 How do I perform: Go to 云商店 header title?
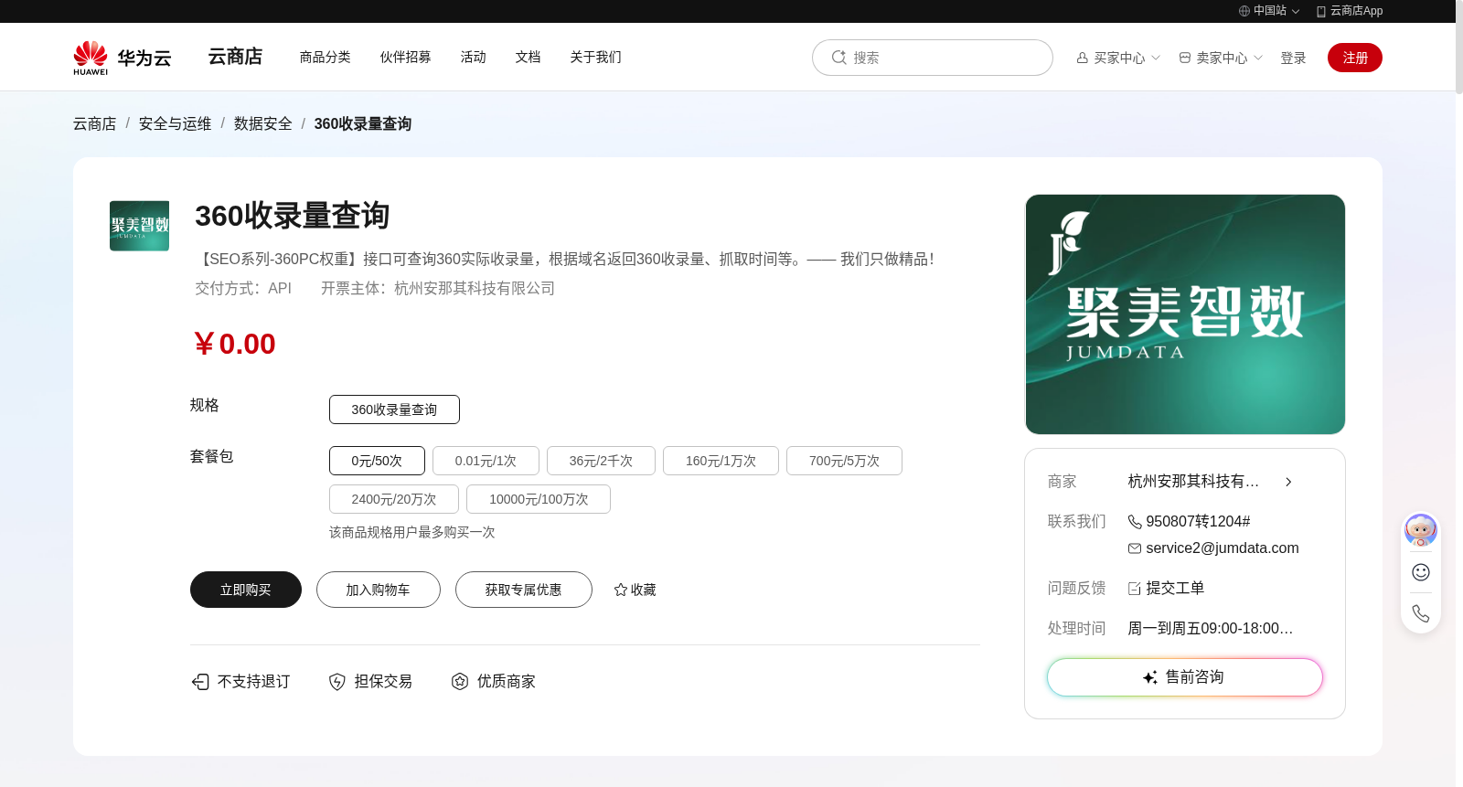click(235, 57)
